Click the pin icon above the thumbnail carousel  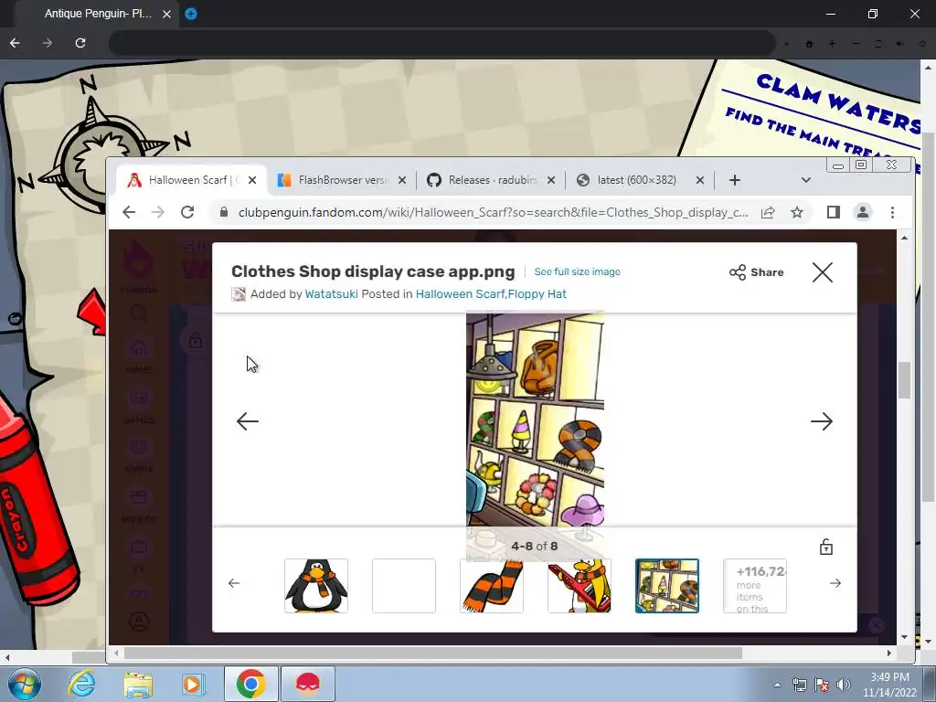[x=825, y=547]
